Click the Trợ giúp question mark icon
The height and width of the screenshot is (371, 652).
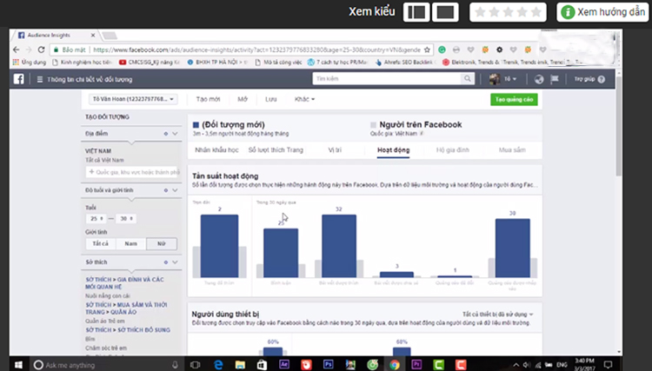tap(602, 79)
